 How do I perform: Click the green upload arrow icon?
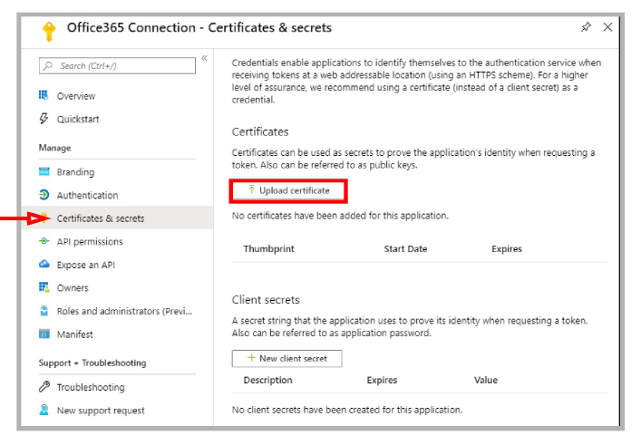click(251, 189)
